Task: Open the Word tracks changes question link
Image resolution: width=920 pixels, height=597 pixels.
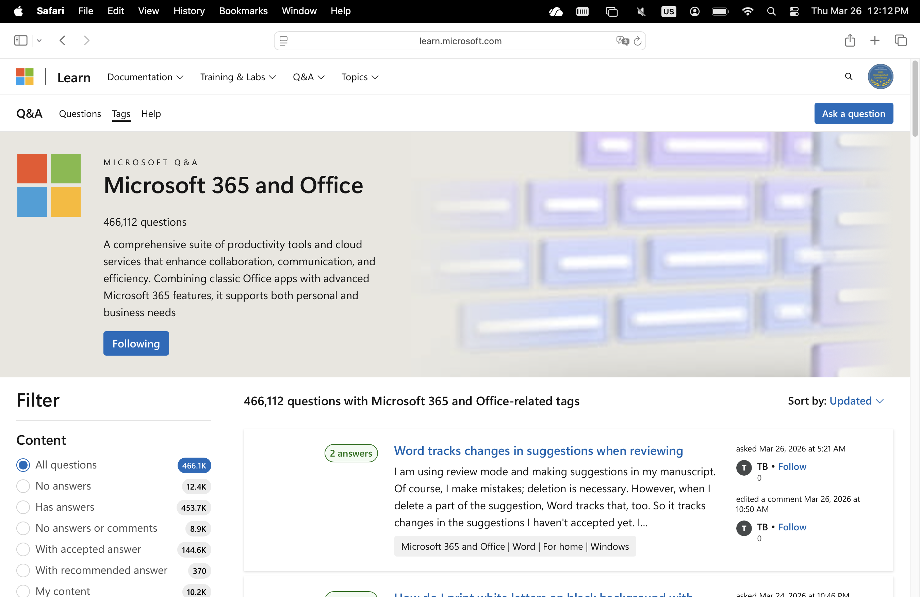Action: [x=538, y=451]
